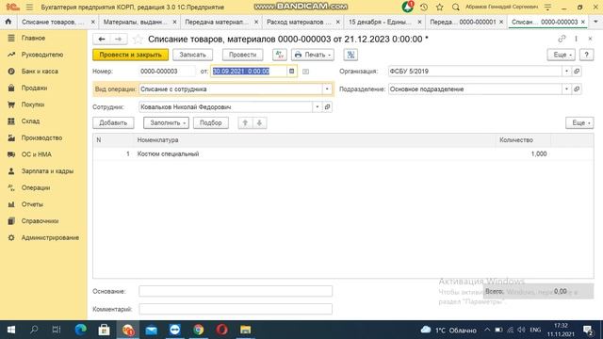
Task: Expand Сотрудник dropdown arrow
Action: tap(318, 106)
